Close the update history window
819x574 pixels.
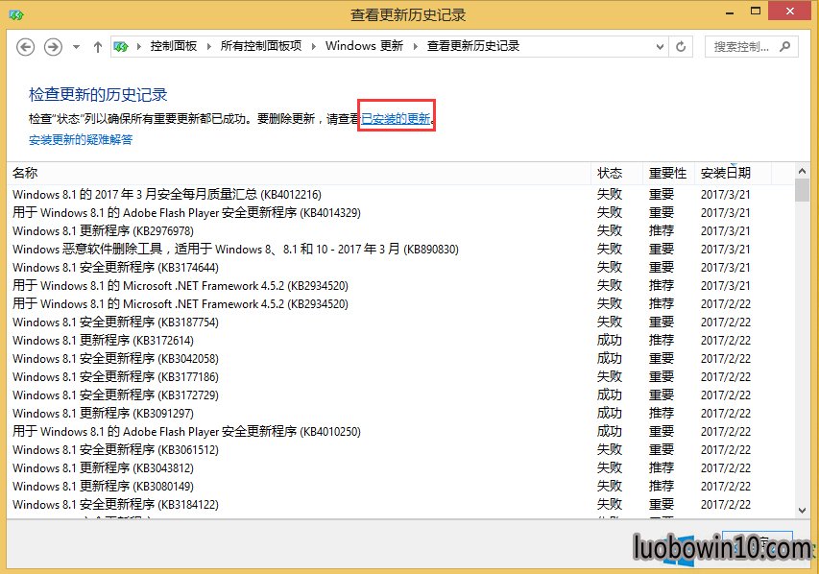click(790, 11)
